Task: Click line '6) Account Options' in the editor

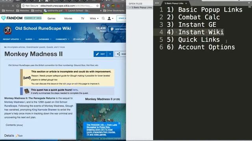Action: click(x=201, y=47)
